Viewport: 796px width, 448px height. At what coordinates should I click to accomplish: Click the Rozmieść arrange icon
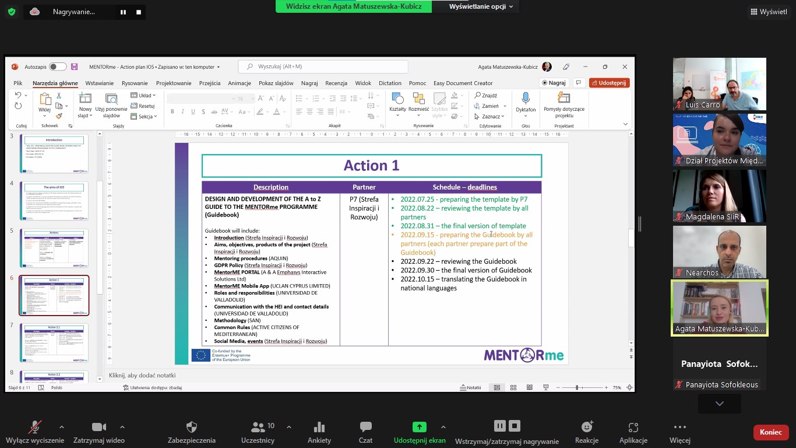pyautogui.click(x=418, y=98)
